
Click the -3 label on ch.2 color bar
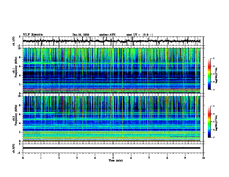pyautogui.click(x=213, y=106)
